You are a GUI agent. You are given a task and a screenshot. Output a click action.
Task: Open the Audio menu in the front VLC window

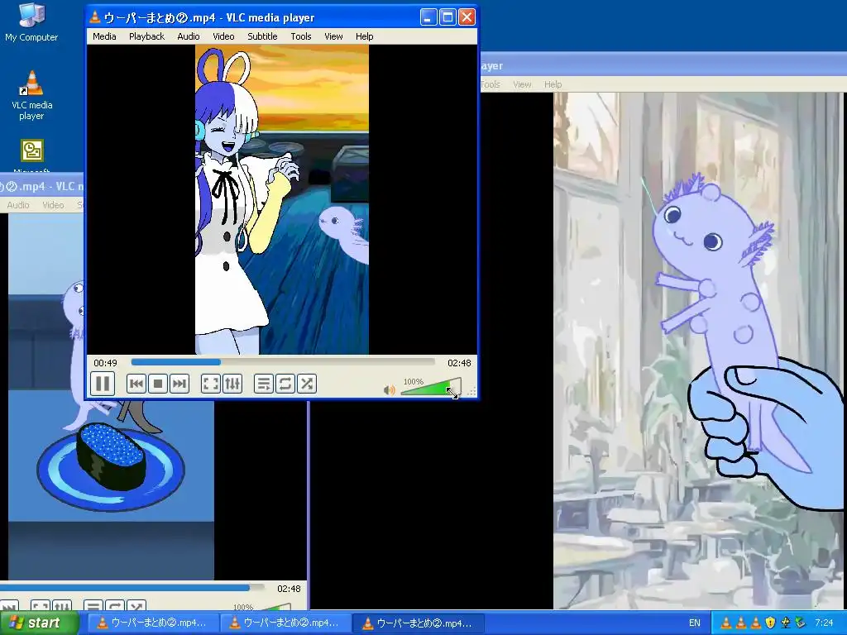point(189,36)
